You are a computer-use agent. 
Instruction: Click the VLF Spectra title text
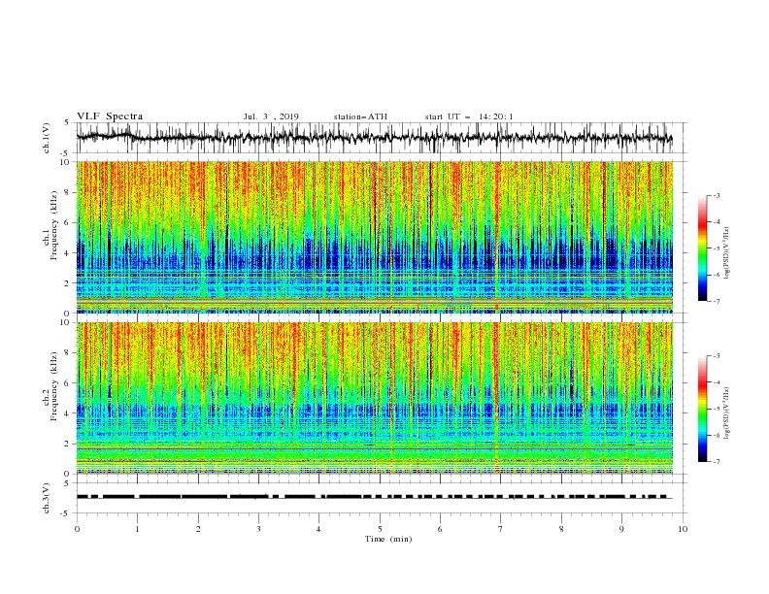click(110, 116)
